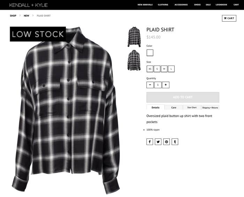Pin product with Pinterest icon
The height and width of the screenshot is (197, 244).
[x=167, y=142]
